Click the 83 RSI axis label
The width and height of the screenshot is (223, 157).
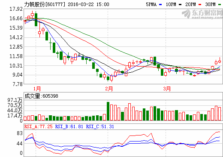20,133
